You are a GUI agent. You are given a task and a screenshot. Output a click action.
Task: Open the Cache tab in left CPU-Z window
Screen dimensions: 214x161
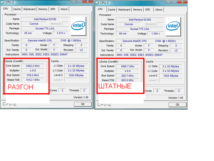[x=17, y=9]
